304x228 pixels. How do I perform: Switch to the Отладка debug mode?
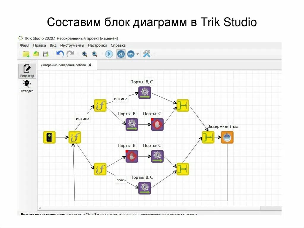27,87
